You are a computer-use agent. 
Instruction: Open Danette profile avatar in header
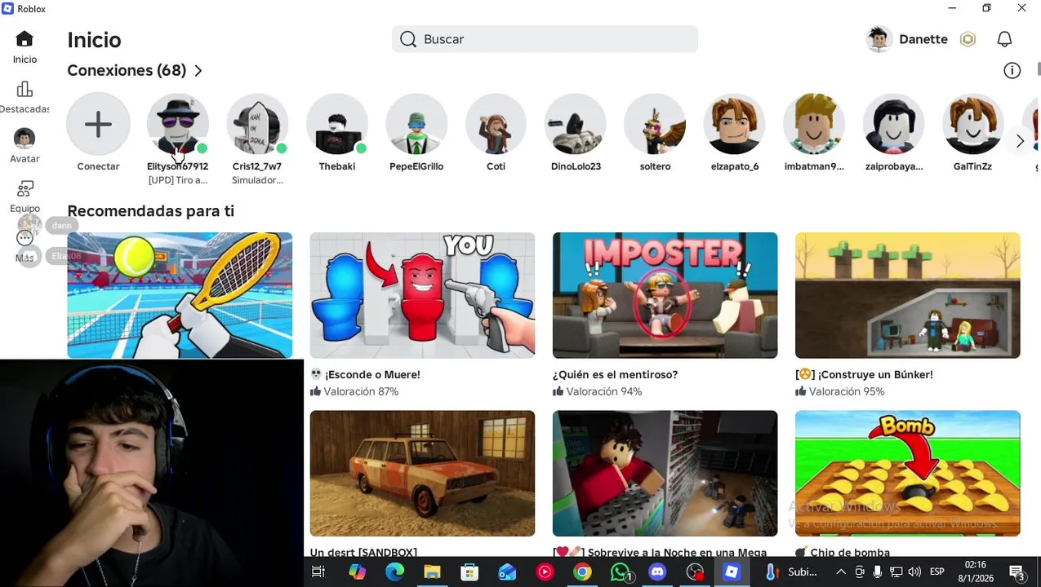click(879, 39)
